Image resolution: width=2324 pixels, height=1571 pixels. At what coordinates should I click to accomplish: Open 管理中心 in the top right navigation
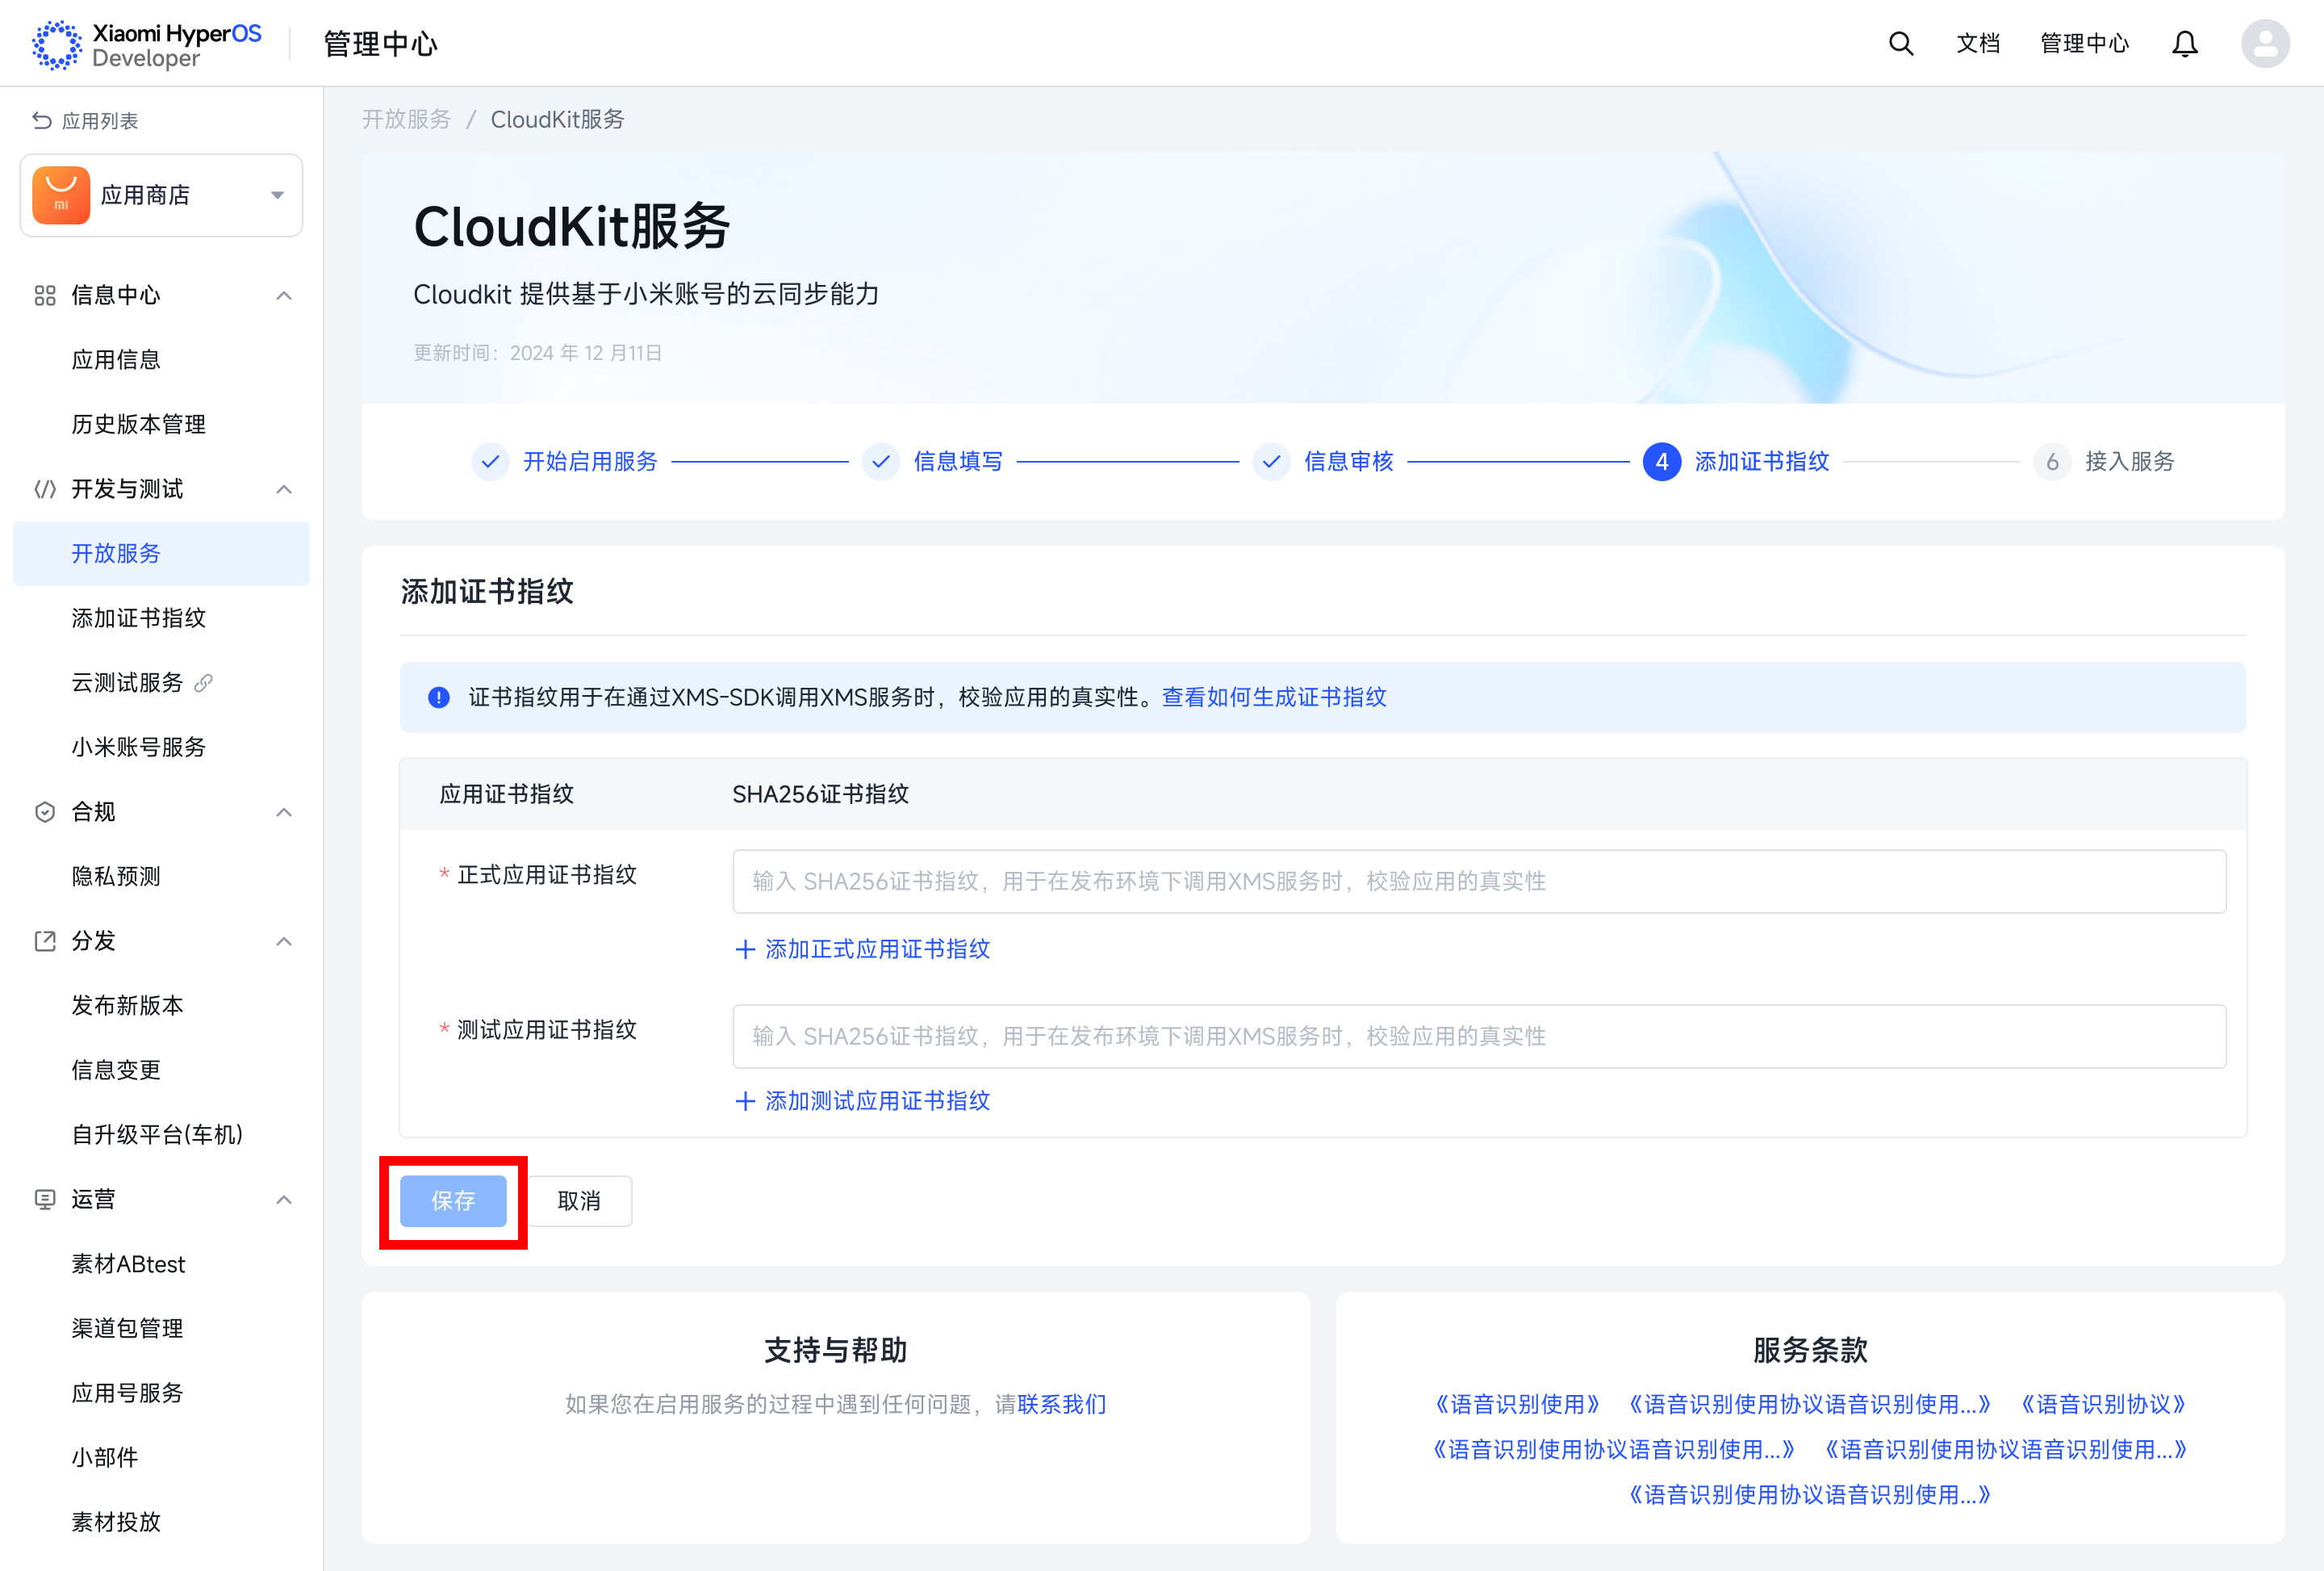click(2085, 44)
